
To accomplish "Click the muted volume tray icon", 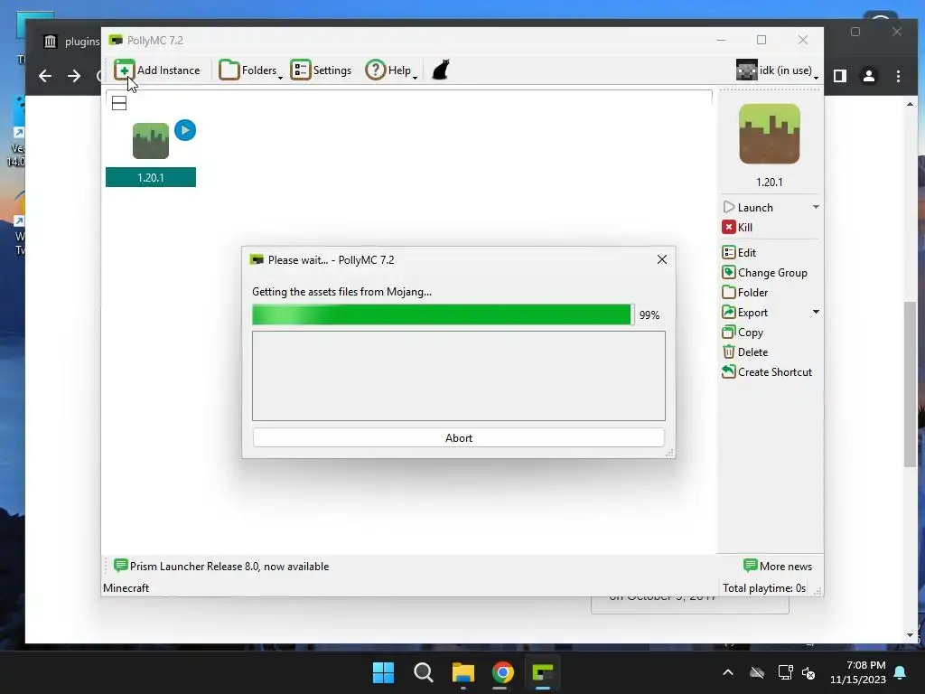I will [x=808, y=672].
